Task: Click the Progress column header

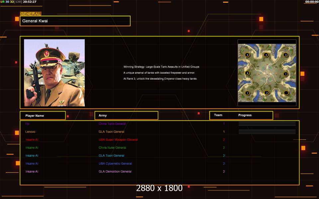Action: pos(245,115)
